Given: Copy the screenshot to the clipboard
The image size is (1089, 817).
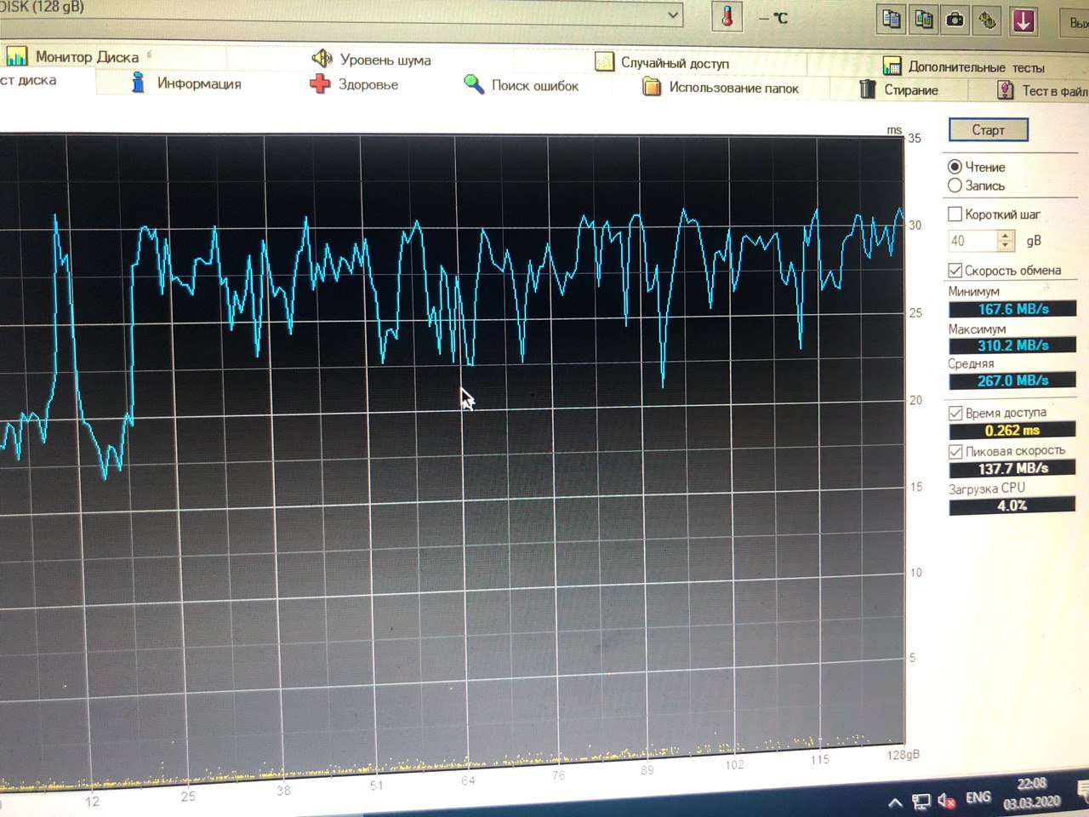Looking at the screenshot, I should (x=924, y=19).
